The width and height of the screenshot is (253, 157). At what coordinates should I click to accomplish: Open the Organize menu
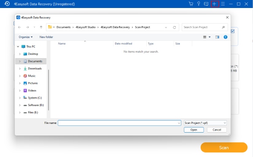25,37
